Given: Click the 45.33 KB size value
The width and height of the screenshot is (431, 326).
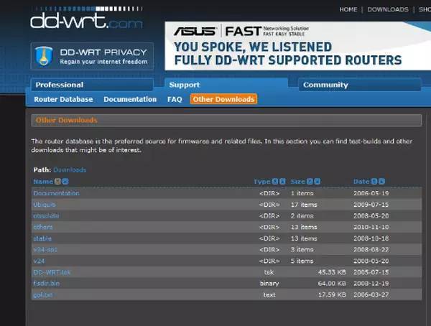Looking at the screenshot, I should click(x=332, y=272).
